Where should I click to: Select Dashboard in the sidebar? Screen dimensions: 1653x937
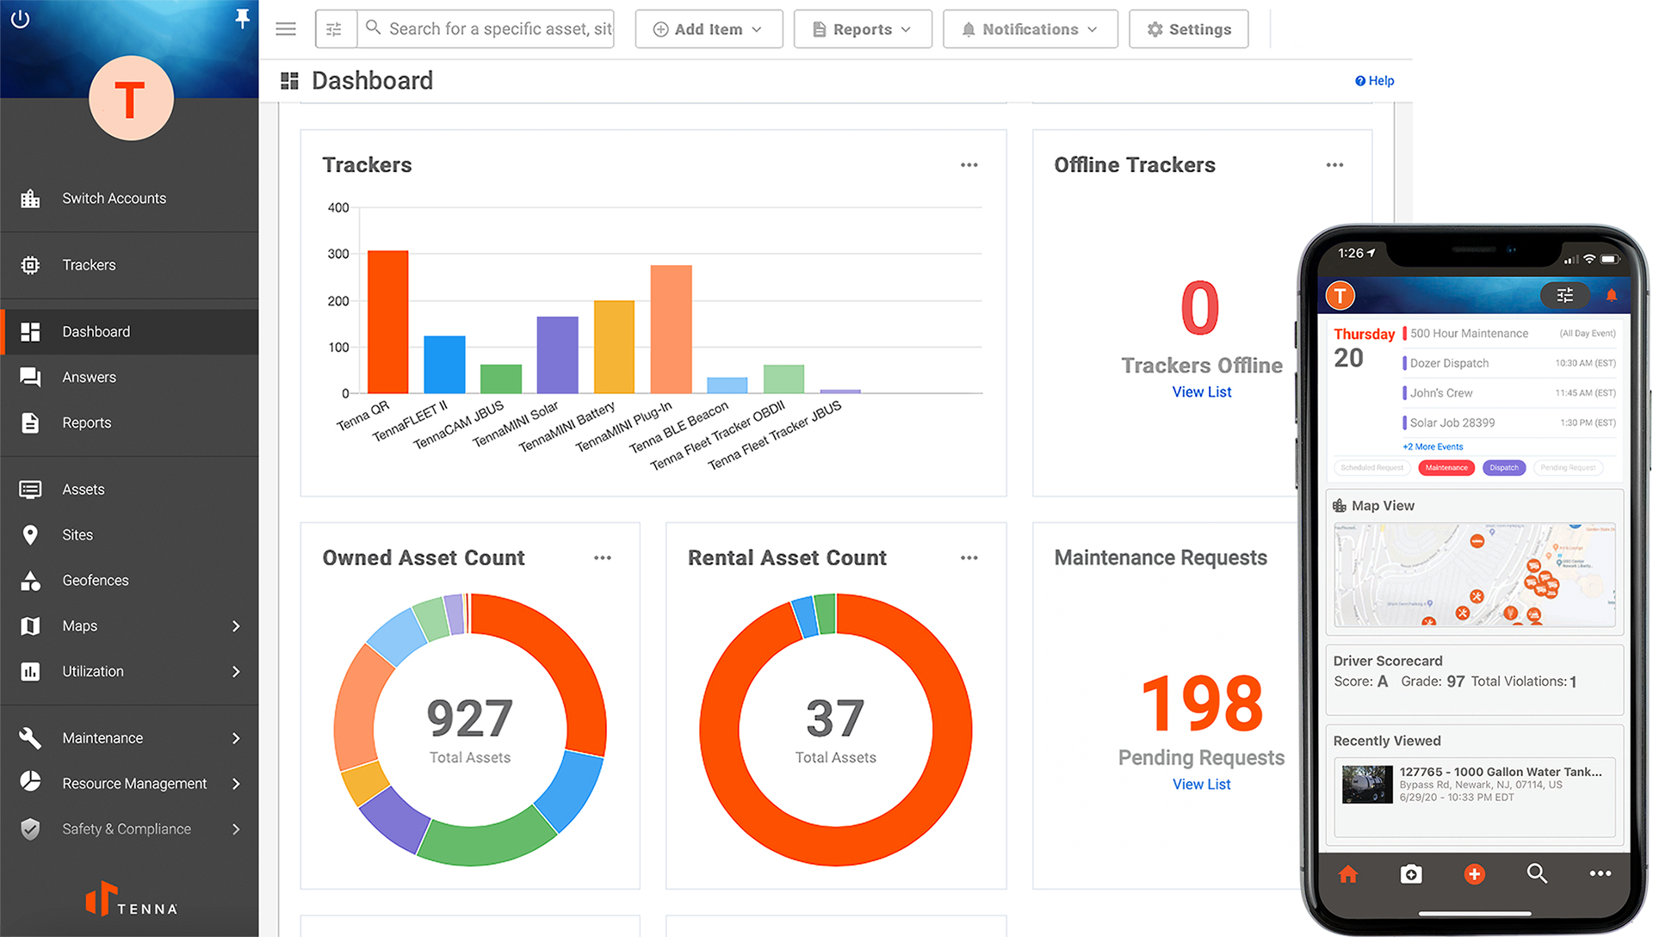coord(130,331)
